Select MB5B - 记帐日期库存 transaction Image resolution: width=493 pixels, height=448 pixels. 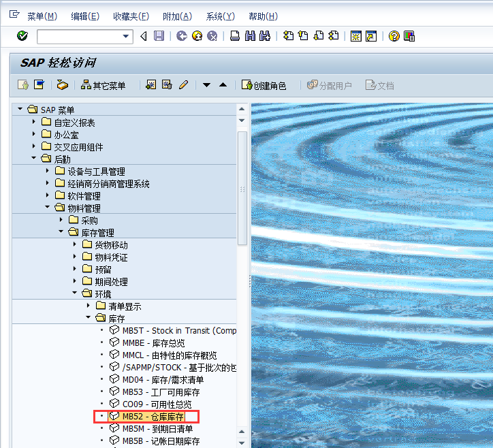[161, 441]
